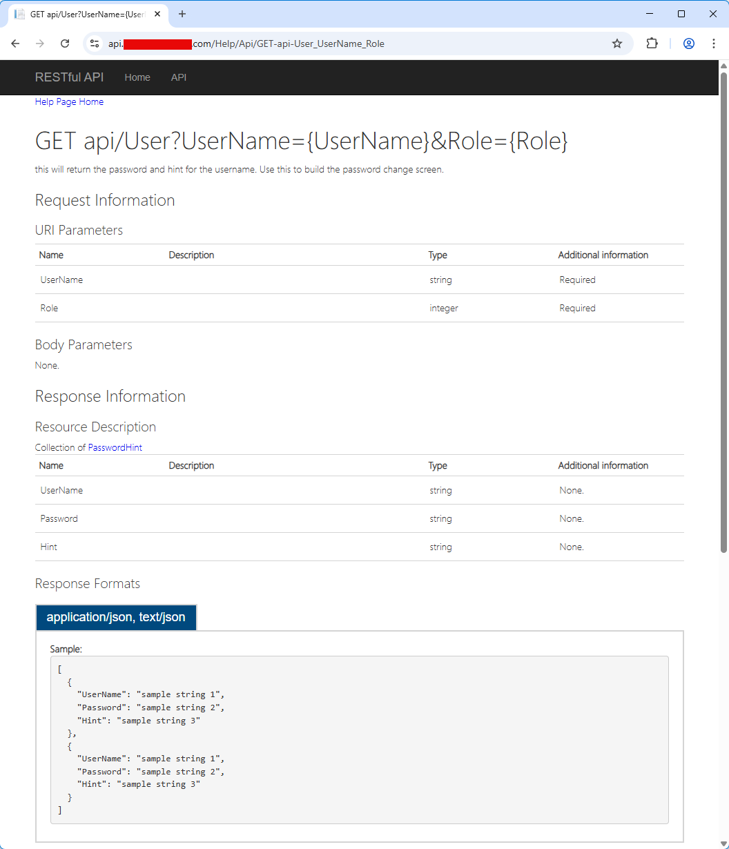
Task: Click the browser back arrow
Action: tap(15, 43)
